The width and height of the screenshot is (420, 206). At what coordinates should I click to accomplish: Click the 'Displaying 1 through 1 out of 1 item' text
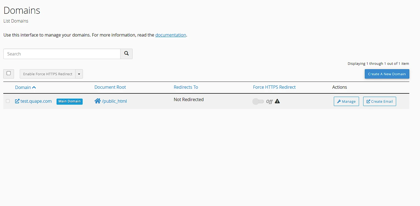[378, 63]
